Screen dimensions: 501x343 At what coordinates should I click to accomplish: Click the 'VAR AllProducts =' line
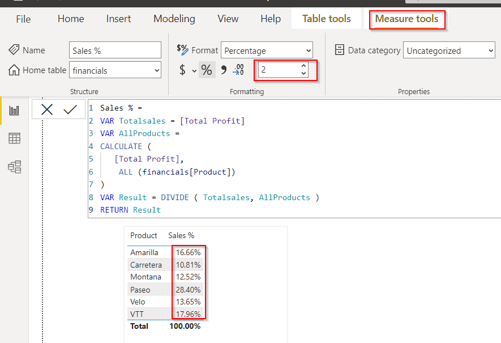(140, 133)
